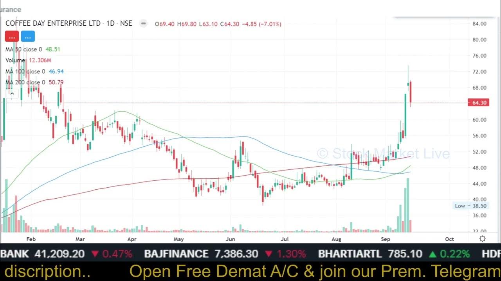Click the 36.00 price scale value
Viewport: 501px width, 281px height.
pos(479,216)
